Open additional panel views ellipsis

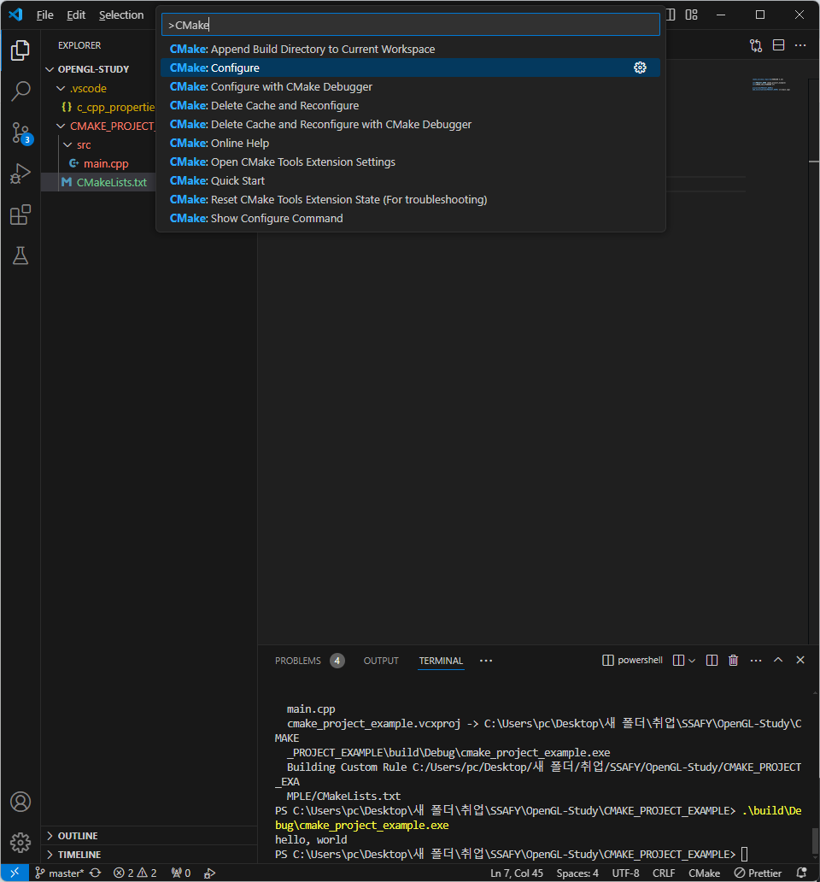tap(486, 661)
